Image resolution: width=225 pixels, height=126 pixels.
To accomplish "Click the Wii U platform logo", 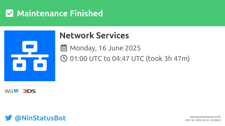I will point(11,91).
